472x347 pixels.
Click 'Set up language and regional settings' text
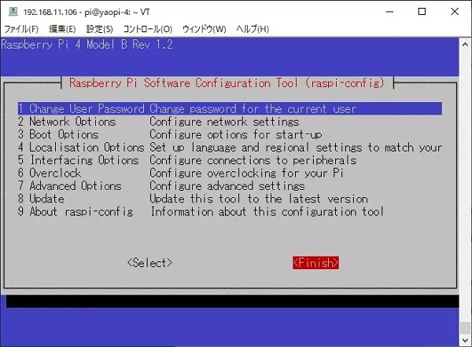(x=256, y=148)
